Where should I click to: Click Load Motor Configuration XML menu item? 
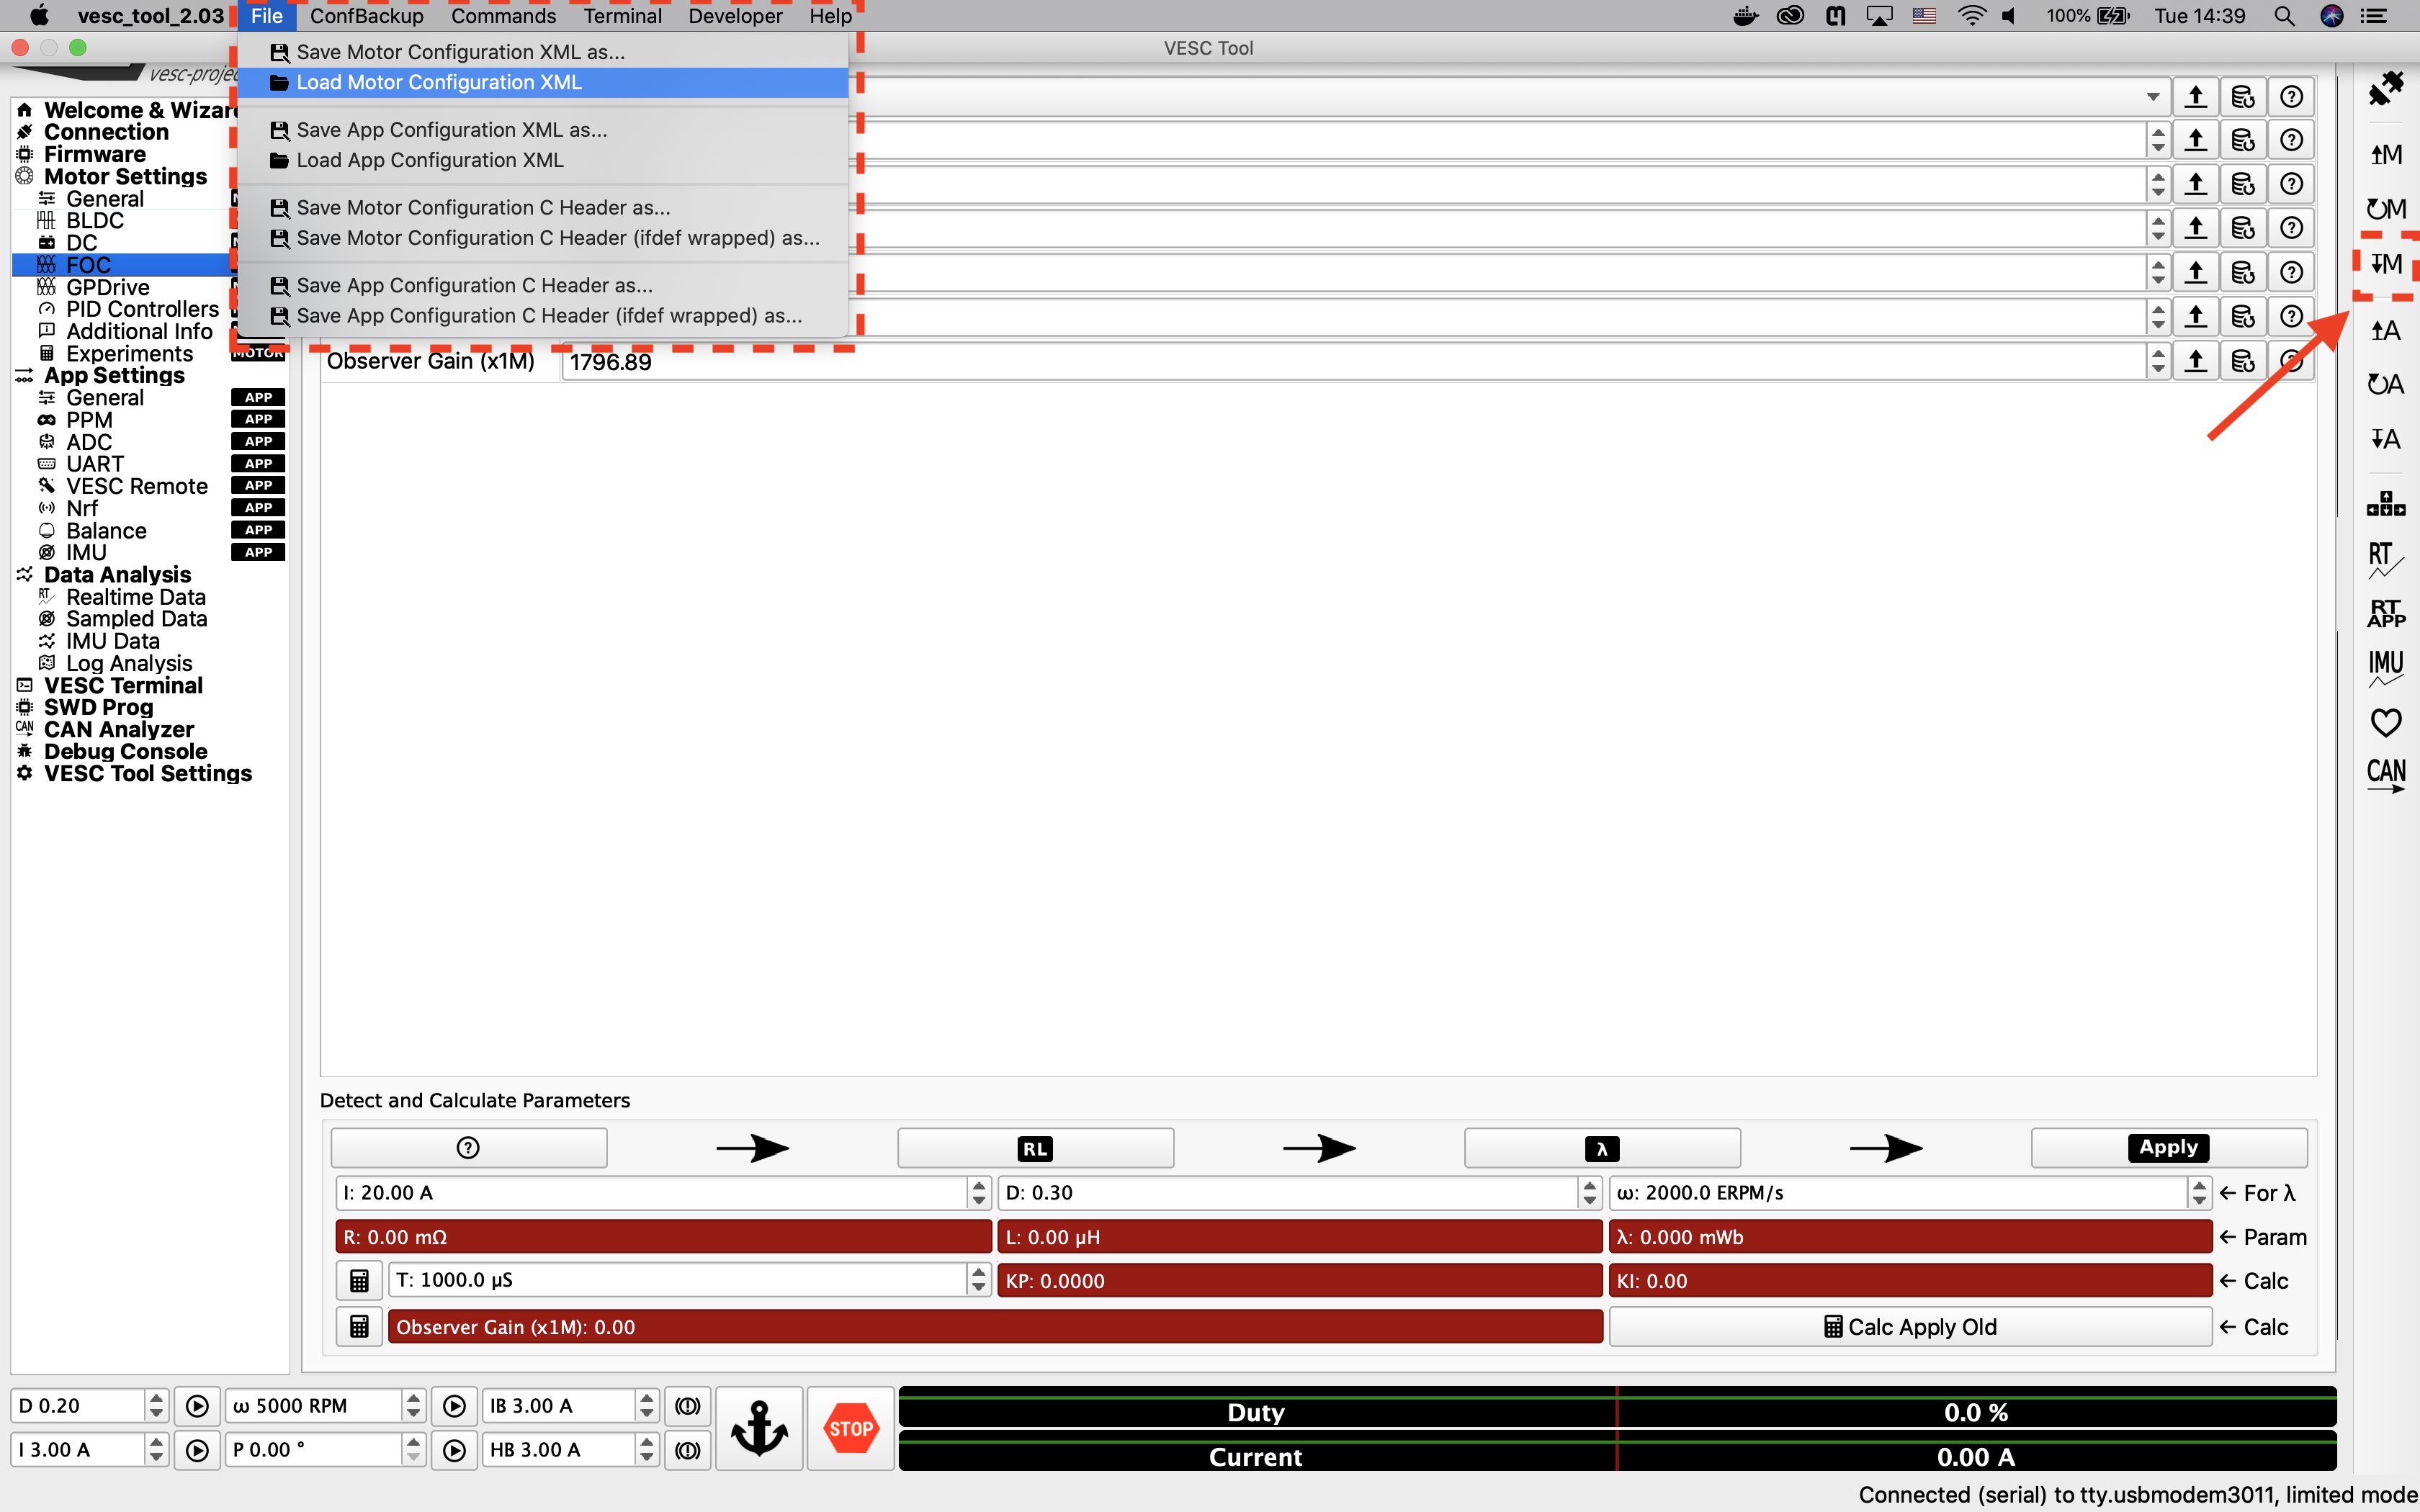pos(543,82)
